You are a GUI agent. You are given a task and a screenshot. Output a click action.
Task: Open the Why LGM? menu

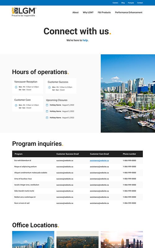pyautogui.click(x=88, y=12)
